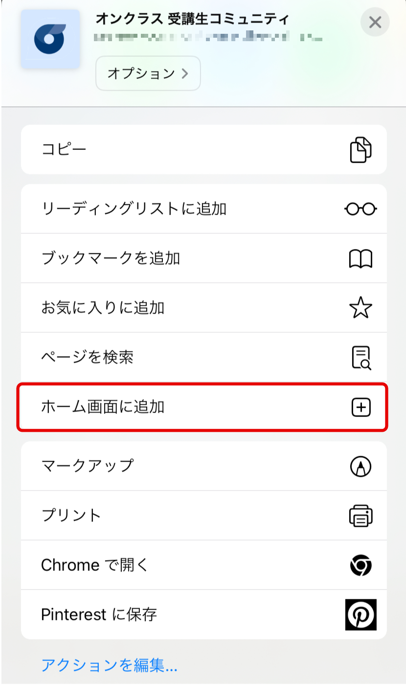Select リーディングリストに追加 entry
This screenshot has height=688, width=406.
point(204,209)
